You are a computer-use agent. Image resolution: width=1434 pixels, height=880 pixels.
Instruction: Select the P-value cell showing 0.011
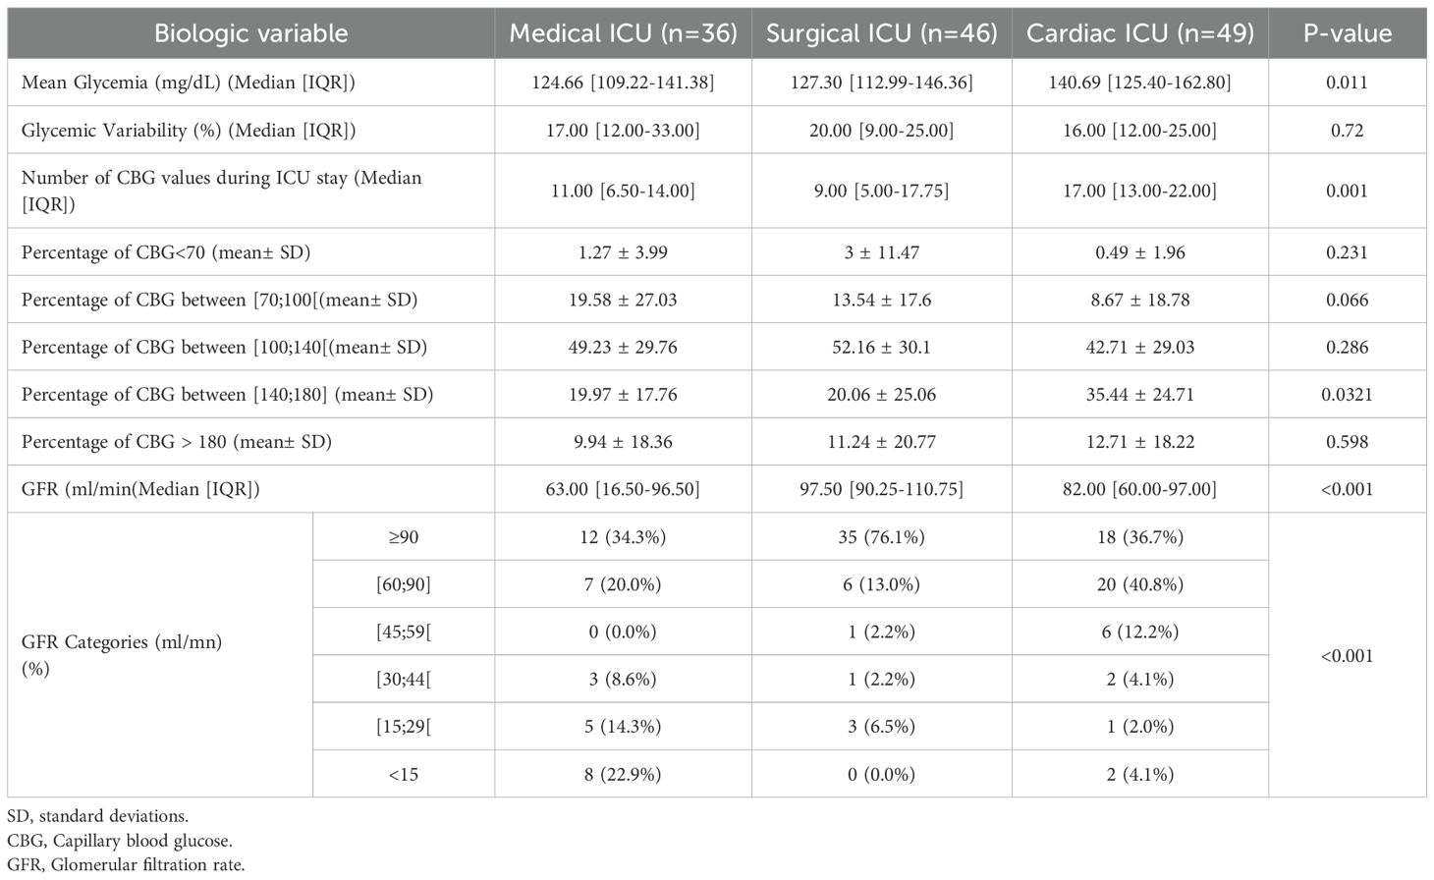point(1347,82)
